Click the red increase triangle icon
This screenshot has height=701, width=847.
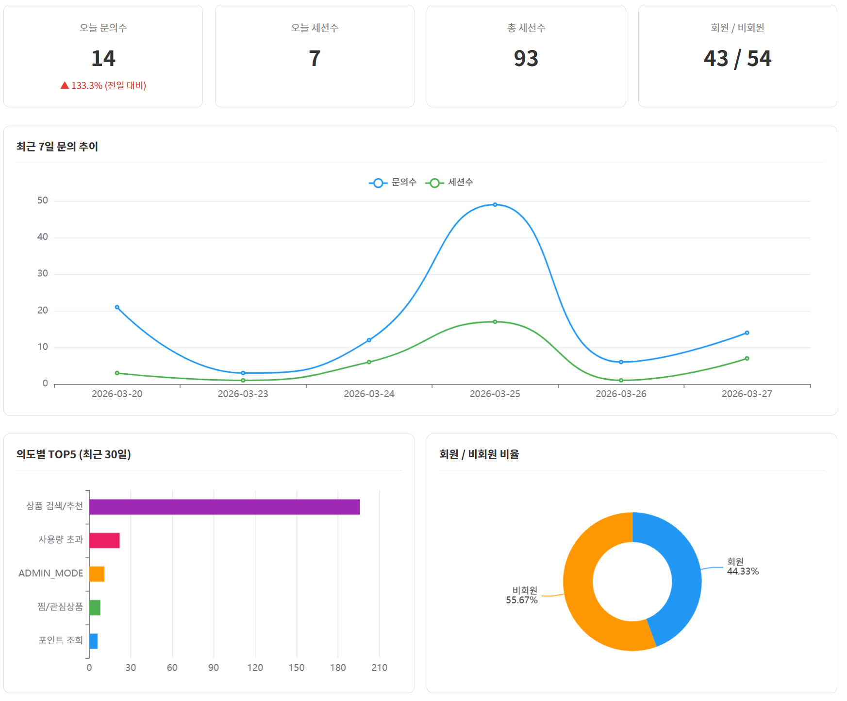[65, 85]
